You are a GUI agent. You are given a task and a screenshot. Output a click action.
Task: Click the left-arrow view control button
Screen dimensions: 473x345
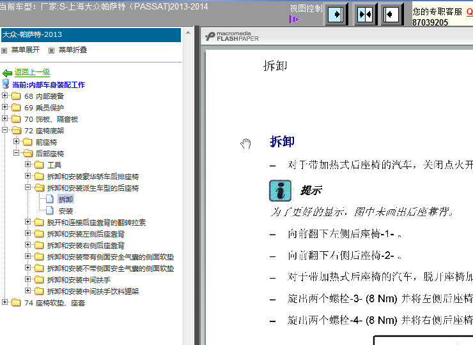pyautogui.click(x=391, y=14)
